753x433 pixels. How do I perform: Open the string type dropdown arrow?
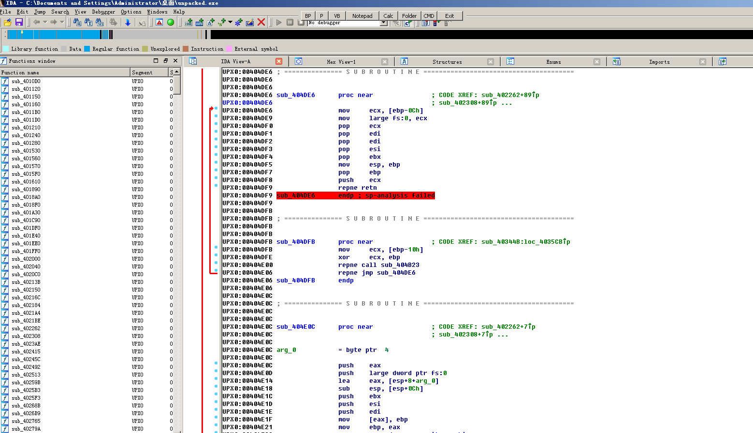(230, 22)
